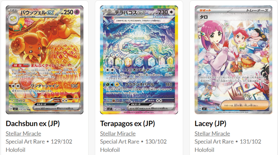
Task: Click the orange supporter rule box on Lacey card
Action: 246,105
